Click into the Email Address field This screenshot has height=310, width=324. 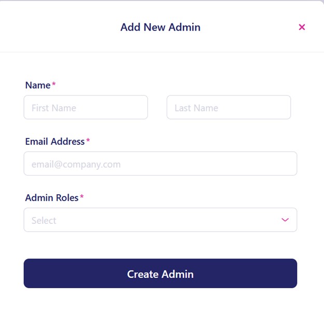coord(160,164)
